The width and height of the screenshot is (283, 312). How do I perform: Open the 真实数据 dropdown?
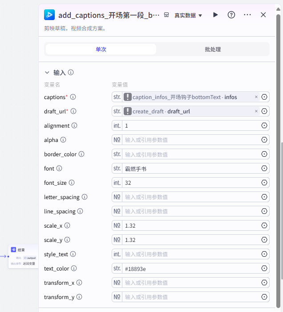coord(188,15)
